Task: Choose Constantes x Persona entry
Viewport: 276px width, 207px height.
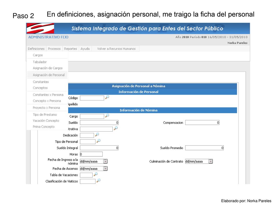Action: (48, 95)
